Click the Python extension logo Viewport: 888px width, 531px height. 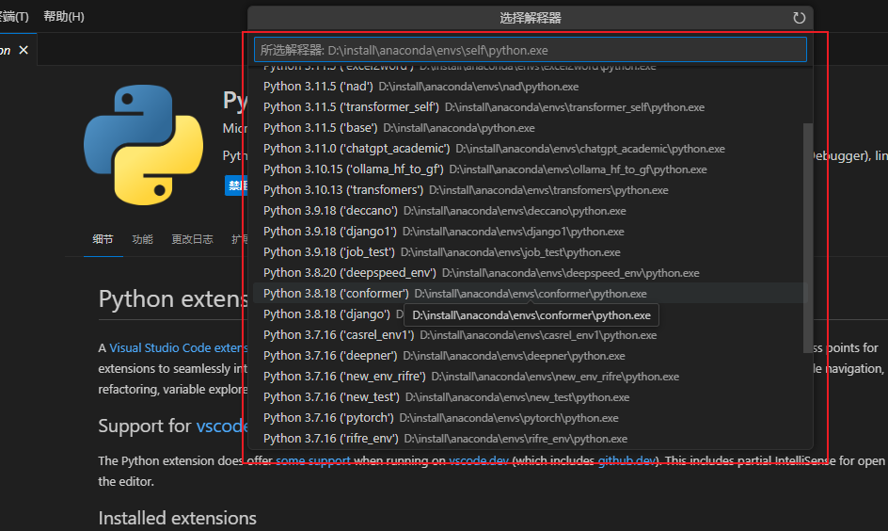(143, 145)
